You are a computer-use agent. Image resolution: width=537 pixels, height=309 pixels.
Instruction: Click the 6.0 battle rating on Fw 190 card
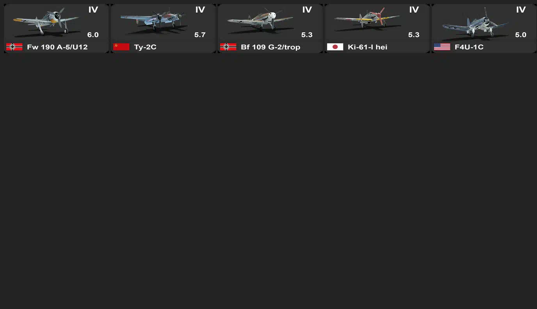(x=93, y=35)
